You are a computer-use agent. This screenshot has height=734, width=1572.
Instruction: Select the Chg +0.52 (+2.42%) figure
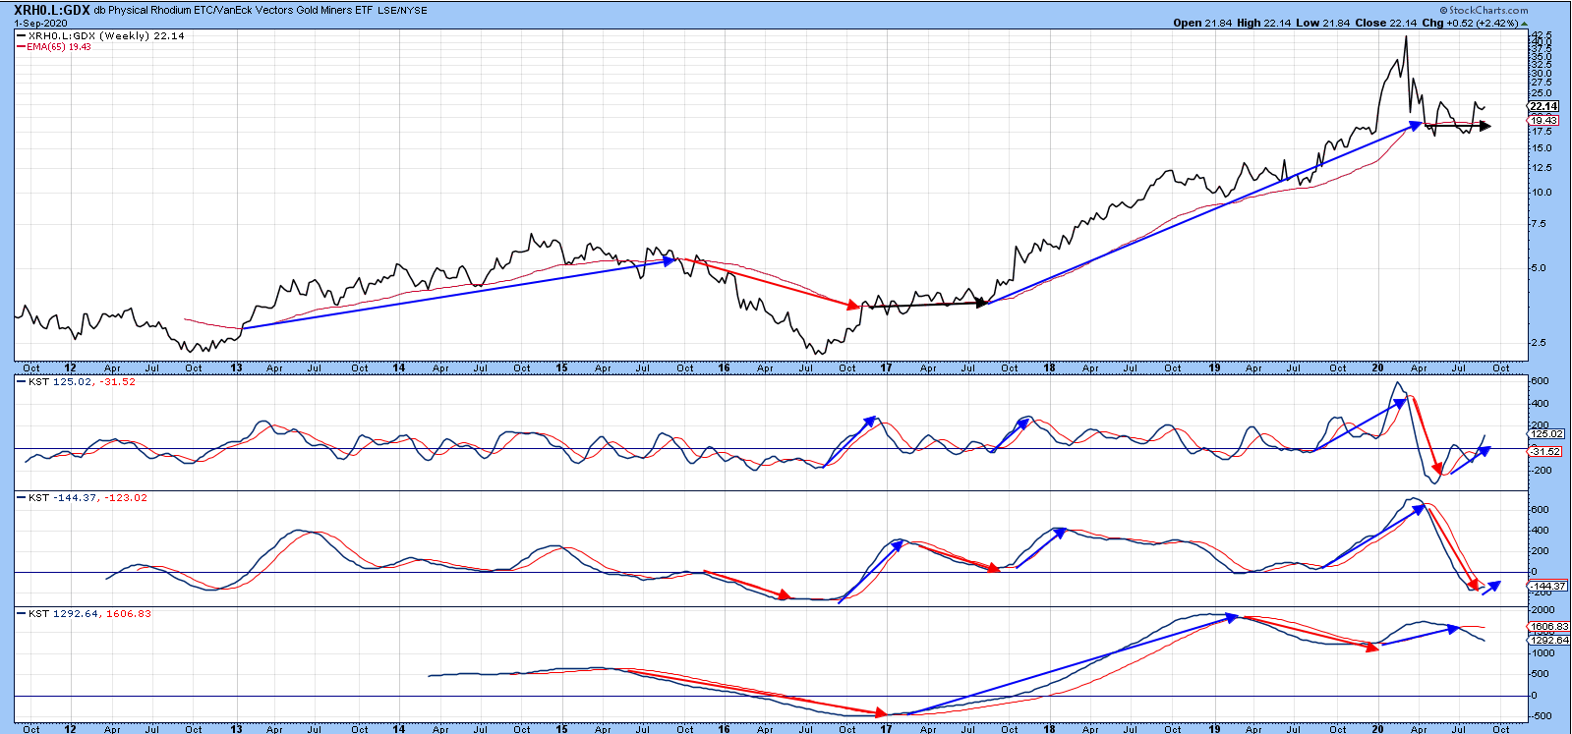coord(1470,23)
